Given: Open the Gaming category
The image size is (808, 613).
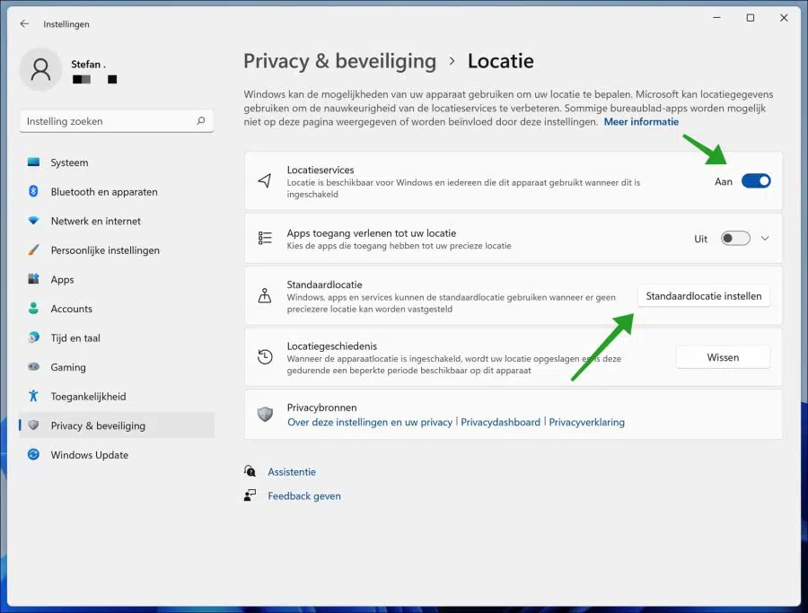Looking at the screenshot, I should (117, 367).
